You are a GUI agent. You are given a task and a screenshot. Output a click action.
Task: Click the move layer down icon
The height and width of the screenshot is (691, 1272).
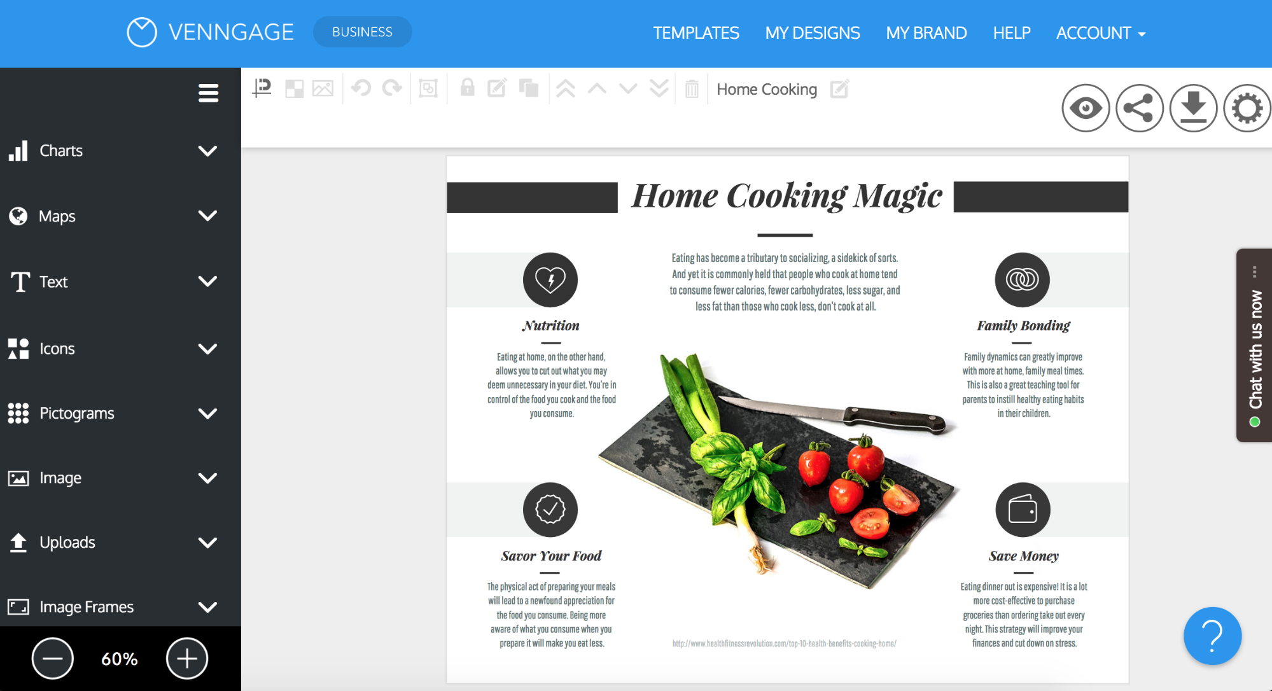pos(628,89)
